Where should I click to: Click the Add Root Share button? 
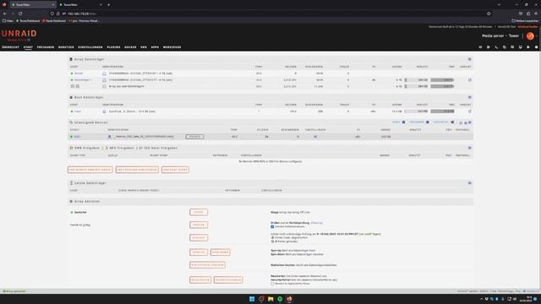pos(175,170)
